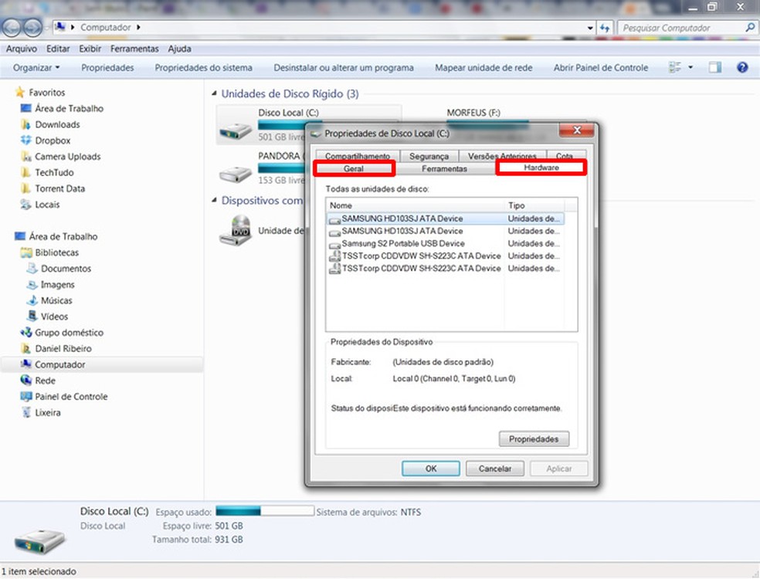Click the Propriedades button in dialog
Screen dimensions: 760x579
coord(534,439)
